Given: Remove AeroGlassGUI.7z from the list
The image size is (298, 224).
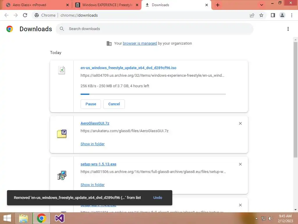Looking at the screenshot, I should coord(240,123).
